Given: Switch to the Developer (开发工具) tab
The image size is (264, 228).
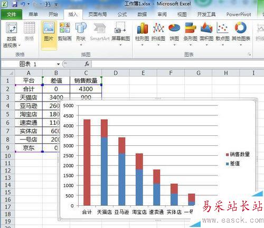Looking at the screenshot, I should (206, 14).
